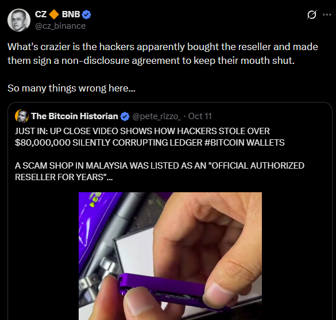Screen dimensions: 336x320
Task: Open "The Bitcoin Historian" name link
Action: (75, 116)
